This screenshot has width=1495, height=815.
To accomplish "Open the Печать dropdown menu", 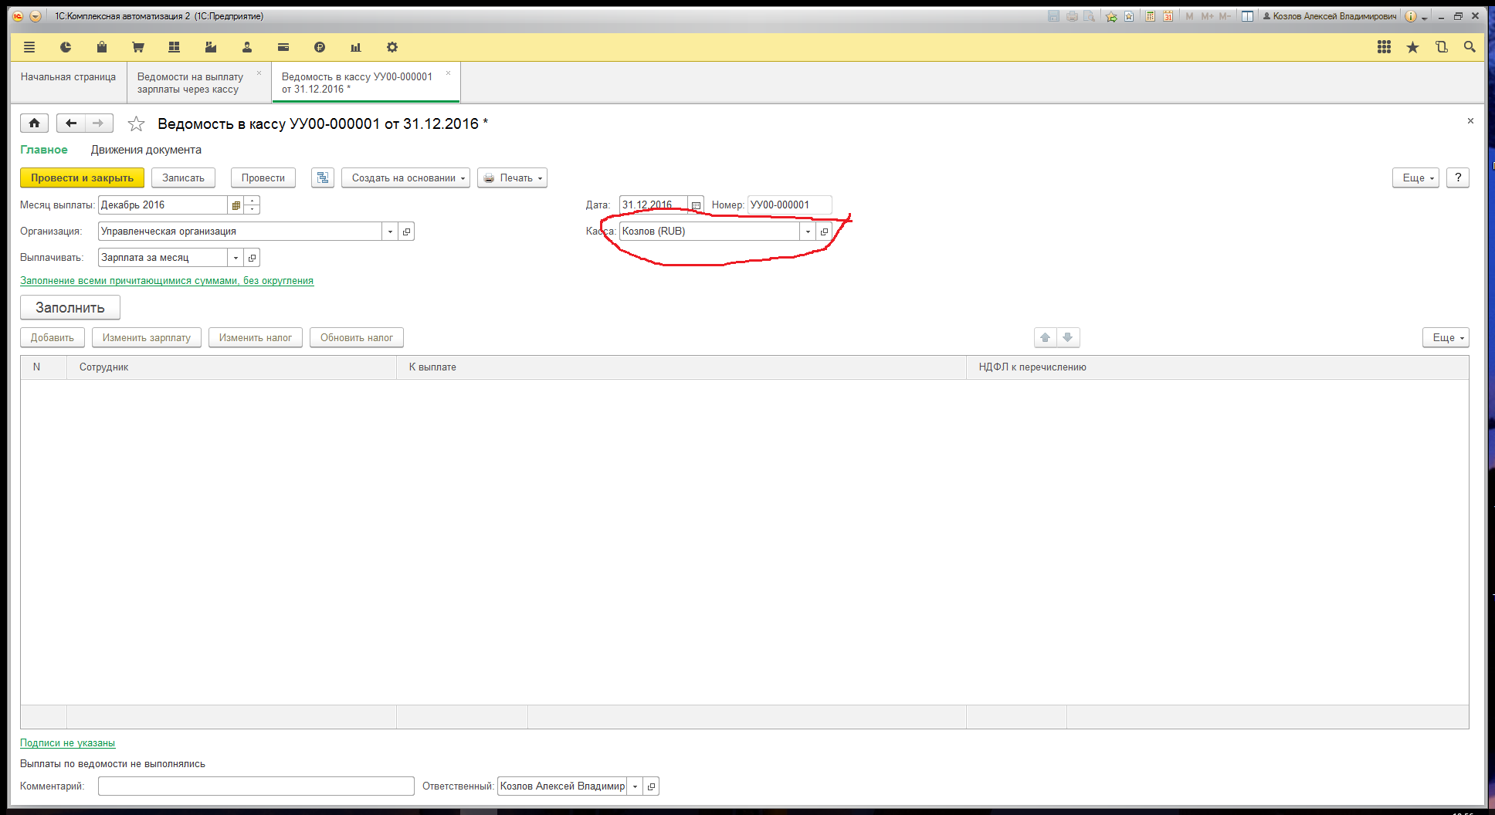I will coord(512,178).
